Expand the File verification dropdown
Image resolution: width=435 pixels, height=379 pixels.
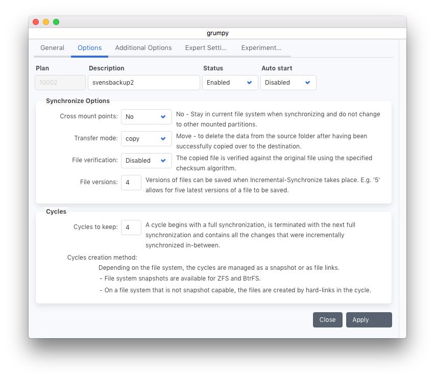[x=146, y=161]
